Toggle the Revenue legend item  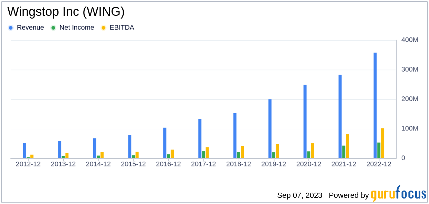pyautogui.click(x=26, y=28)
